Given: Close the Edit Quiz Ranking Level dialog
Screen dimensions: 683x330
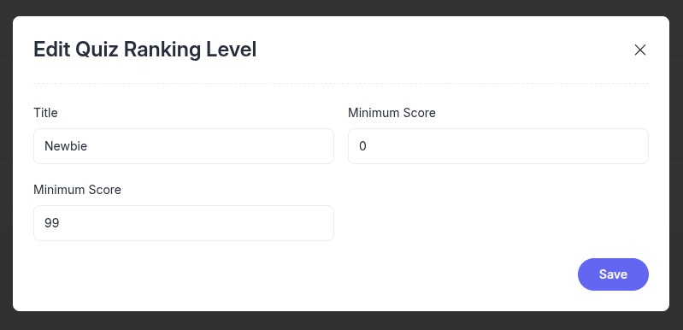Looking at the screenshot, I should (640, 50).
